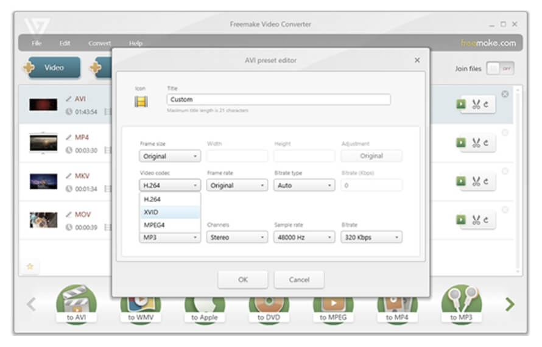Open the Bitrate type dropdown
Screen dimensions: 542x347
click(304, 185)
